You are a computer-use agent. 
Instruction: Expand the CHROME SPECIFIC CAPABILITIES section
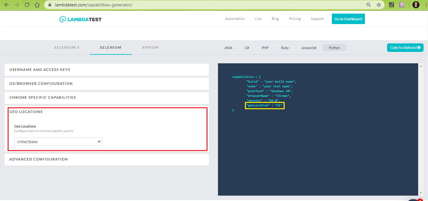pos(106,97)
